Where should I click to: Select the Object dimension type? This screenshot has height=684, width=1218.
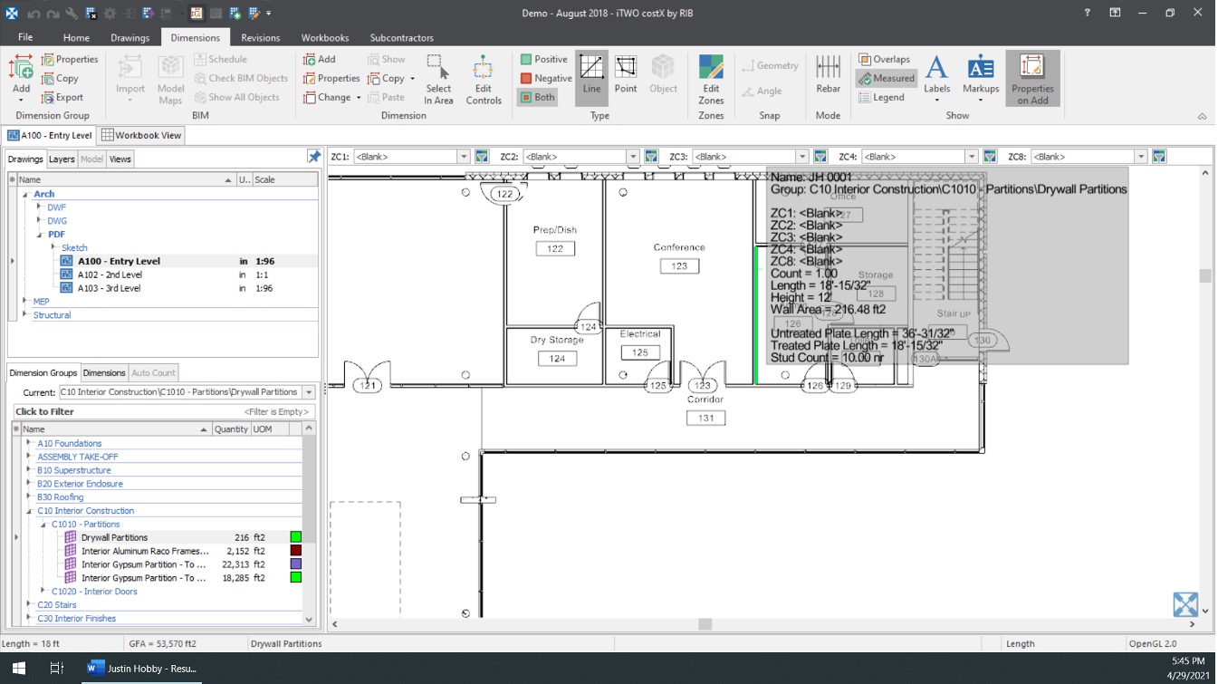(x=663, y=73)
